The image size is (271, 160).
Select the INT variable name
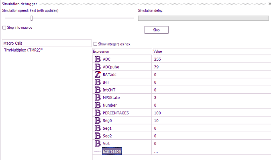point(106,82)
